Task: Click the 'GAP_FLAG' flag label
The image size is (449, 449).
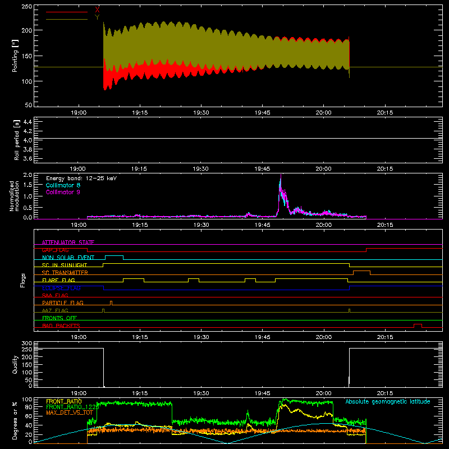Action: coord(55,250)
